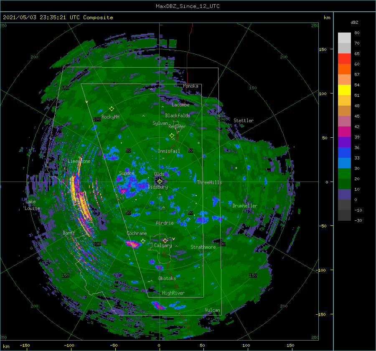This screenshot has height=351, width=376.
Task: Click the Banff label
Action: tap(69, 232)
